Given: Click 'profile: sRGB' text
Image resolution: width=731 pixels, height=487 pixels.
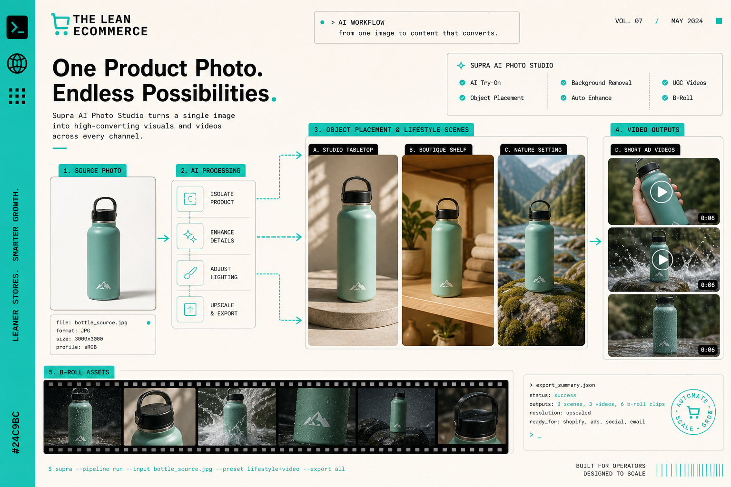Looking at the screenshot, I should (x=76, y=347).
